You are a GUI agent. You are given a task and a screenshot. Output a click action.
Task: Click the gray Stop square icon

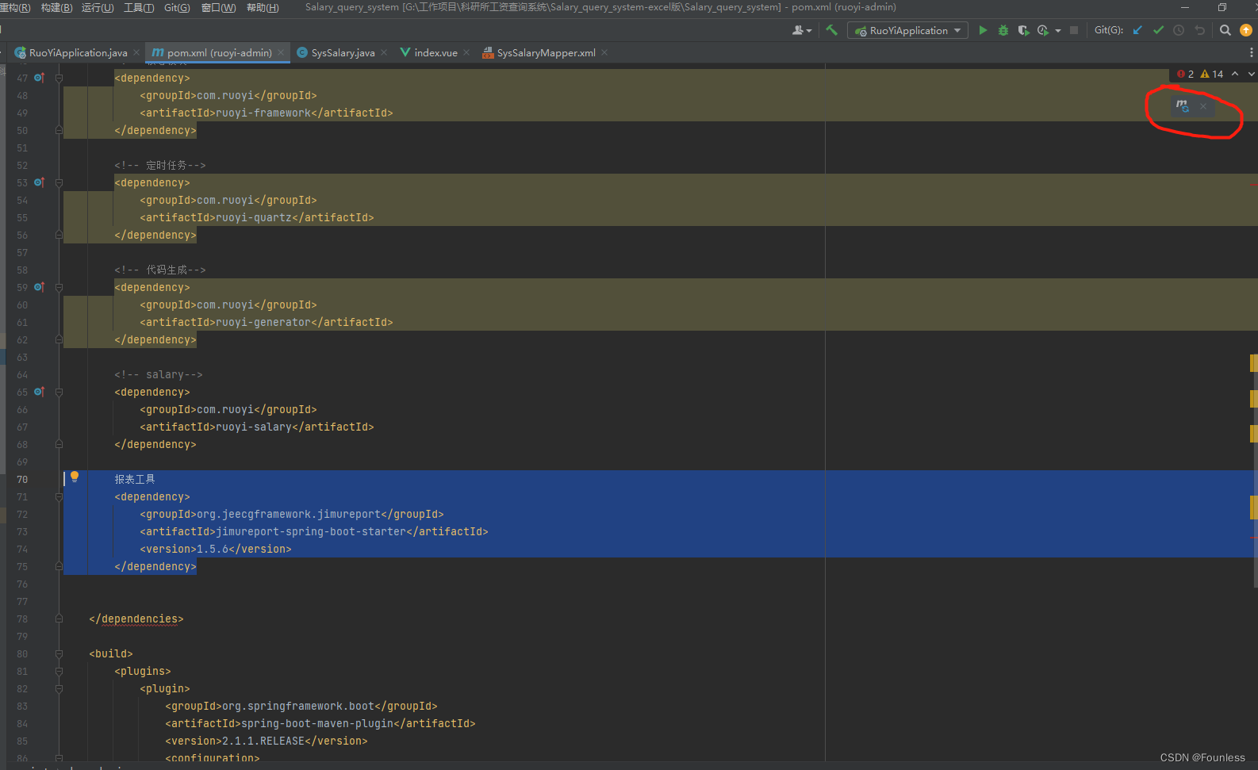click(x=1074, y=30)
